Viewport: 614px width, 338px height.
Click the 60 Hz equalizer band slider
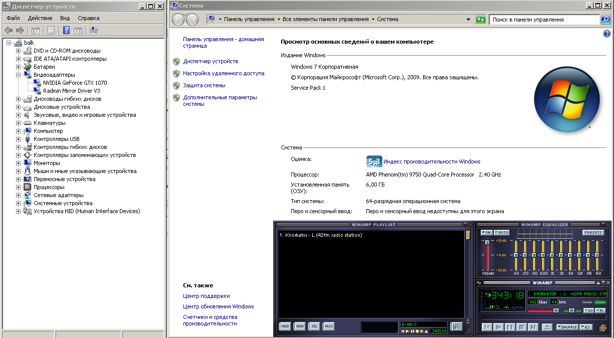[x=516, y=255]
